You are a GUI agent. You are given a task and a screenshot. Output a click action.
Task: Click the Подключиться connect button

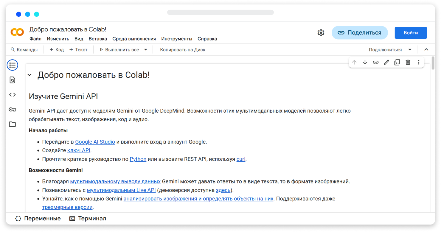point(385,50)
